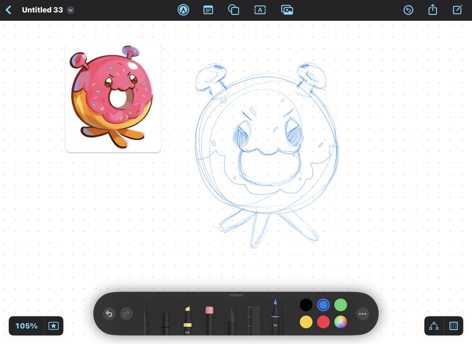Add a sticky note
472x344 pixels.
click(x=208, y=10)
